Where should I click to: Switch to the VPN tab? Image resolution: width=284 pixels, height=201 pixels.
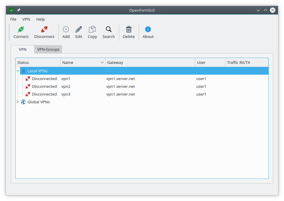tap(23, 49)
